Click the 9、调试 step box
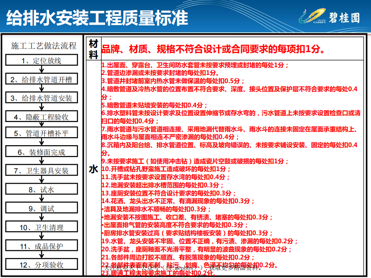Image resolution: width=371 pixels, height=278 pixels. pos(42,208)
